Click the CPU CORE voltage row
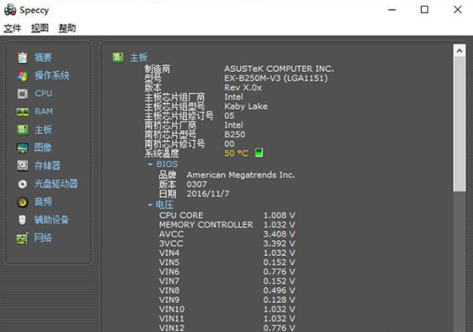Screen dimensions: 473x332 pyautogui.click(x=227, y=216)
